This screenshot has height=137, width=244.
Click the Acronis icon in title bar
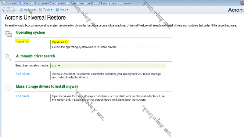[3, 2]
